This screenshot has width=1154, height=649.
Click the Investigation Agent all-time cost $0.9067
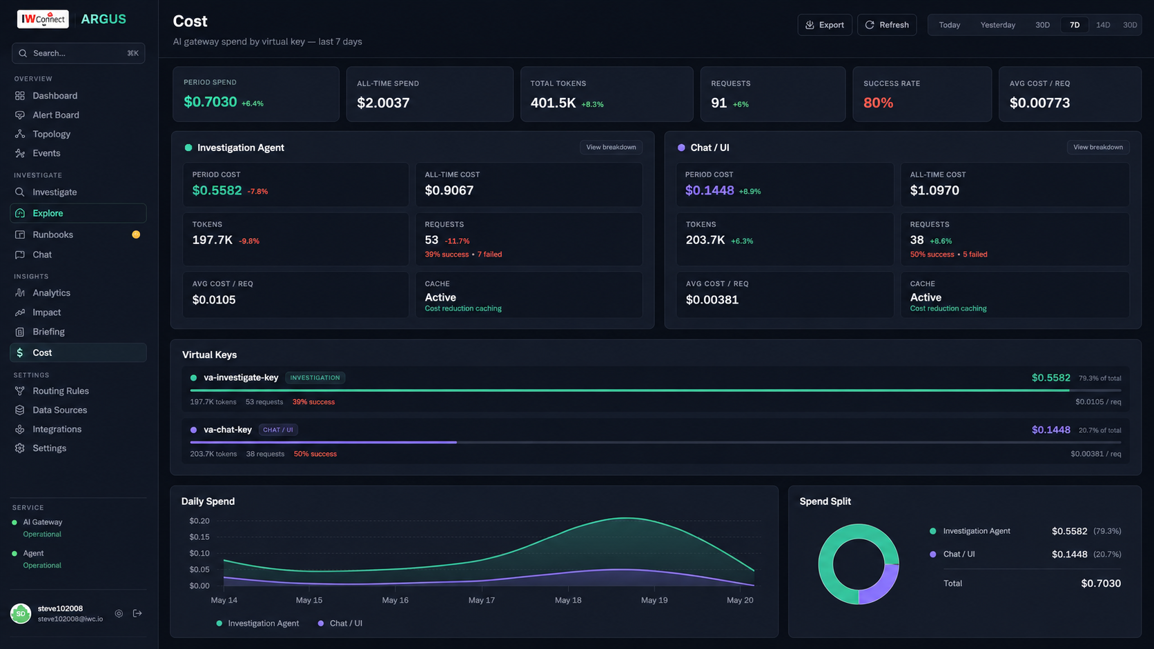click(x=449, y=190)
